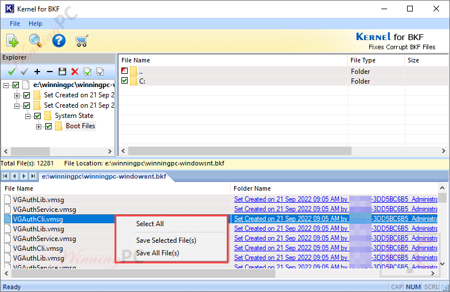Click the Total File(s): 12281 status text
Viewport: 450px width, 292px height.
tap(27, 163)
